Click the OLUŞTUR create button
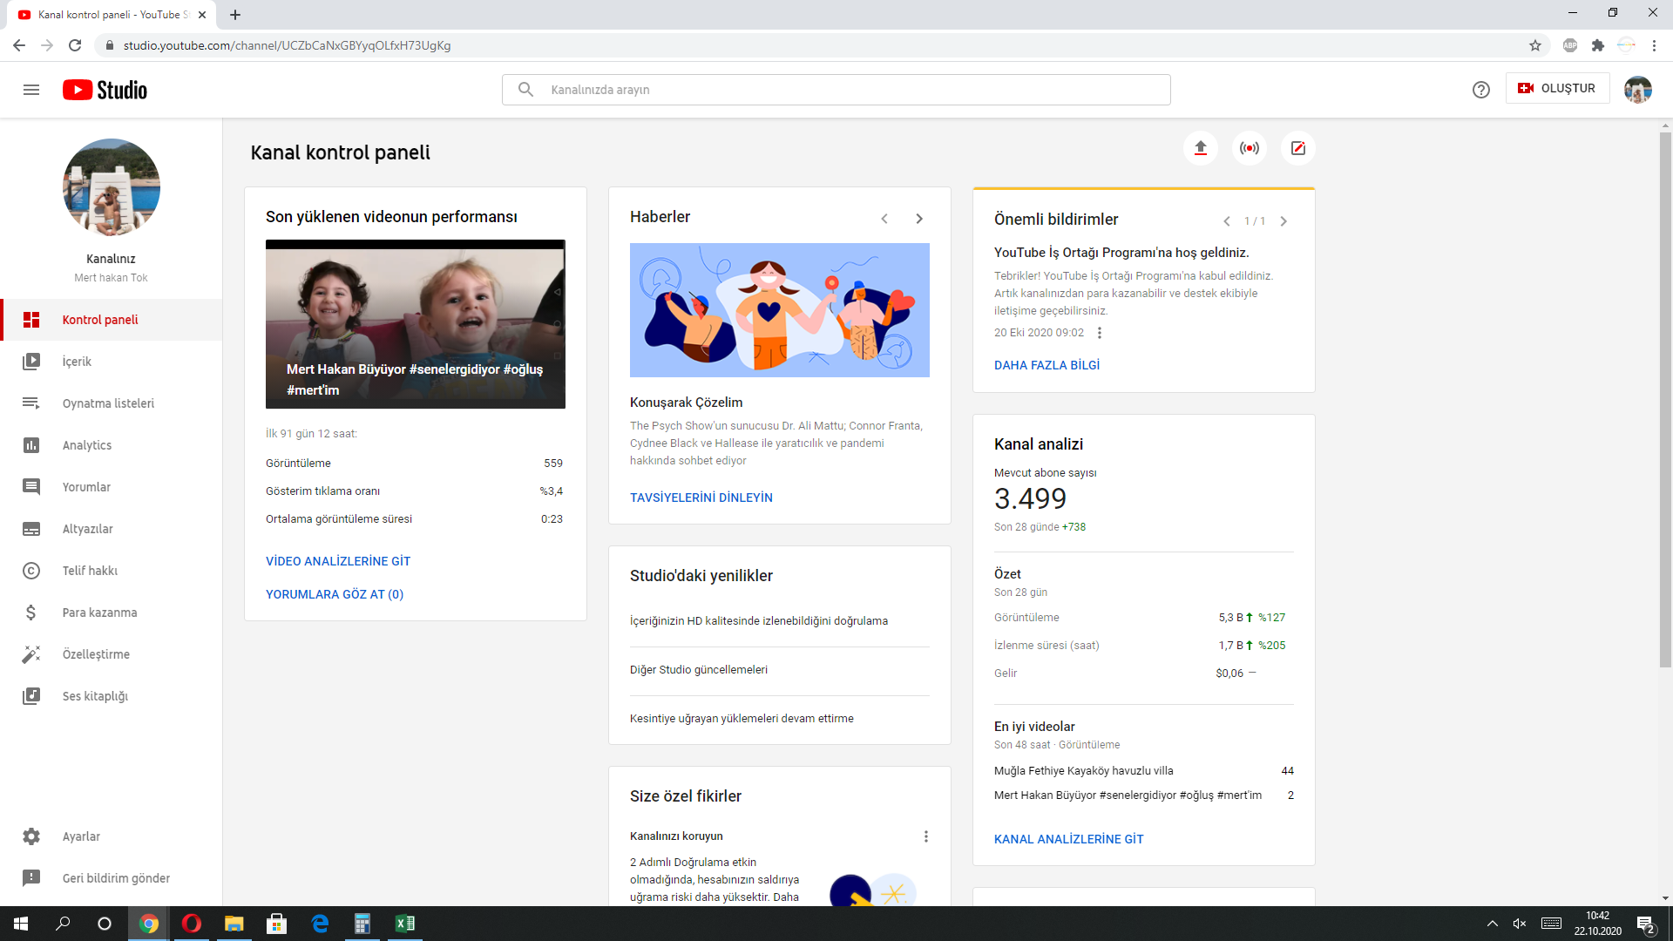This screenshot has width=1673, height=941. (x=1557, y=89)
